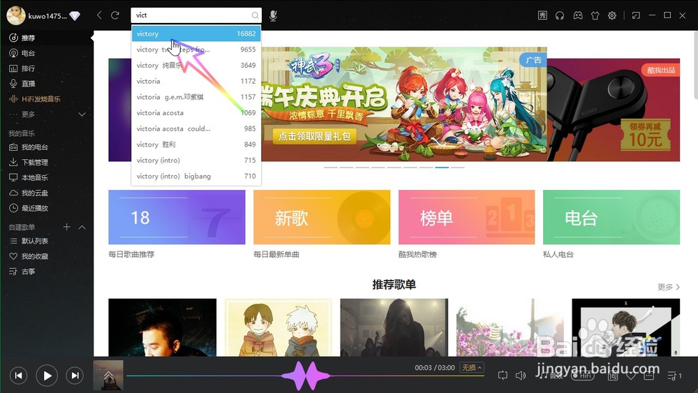Open HiFi发烧音乐 in the sidebar
This screenshot has width=698, height=393.
(46, 99)
